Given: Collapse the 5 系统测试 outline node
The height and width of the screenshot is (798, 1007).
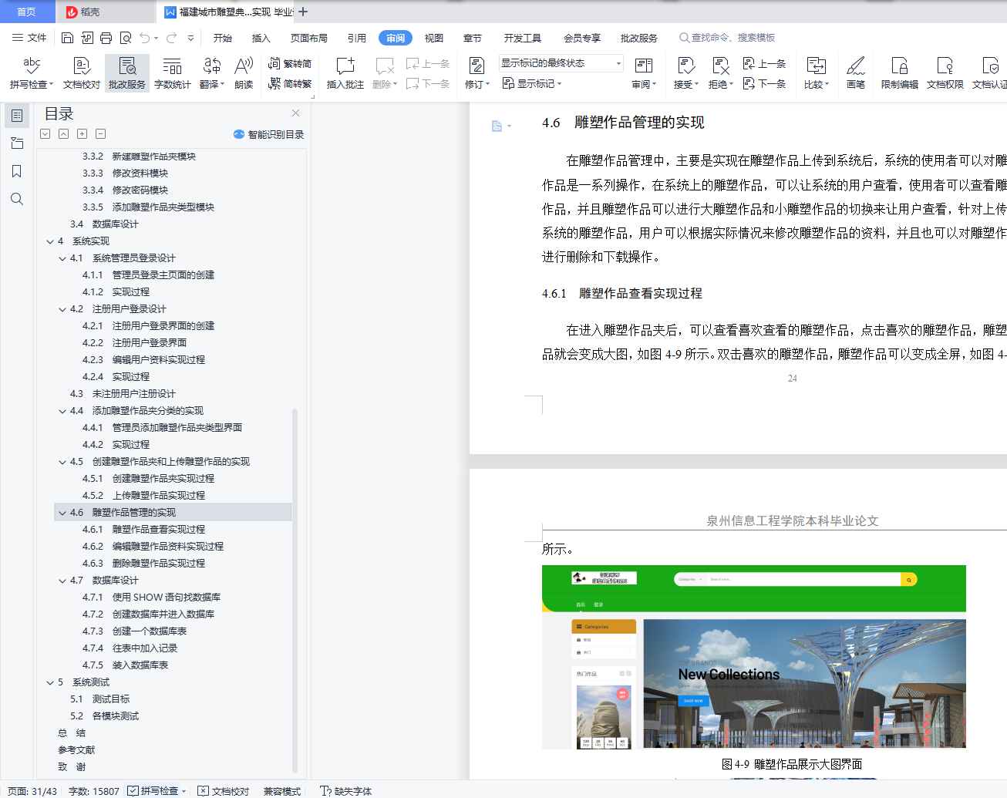Looking at the screenshot, I should point(50,682).
